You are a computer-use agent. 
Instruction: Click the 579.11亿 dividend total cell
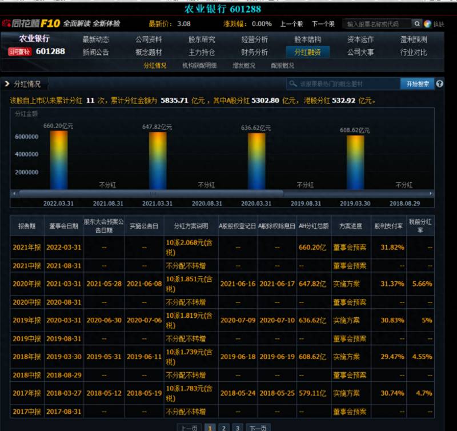312,393
